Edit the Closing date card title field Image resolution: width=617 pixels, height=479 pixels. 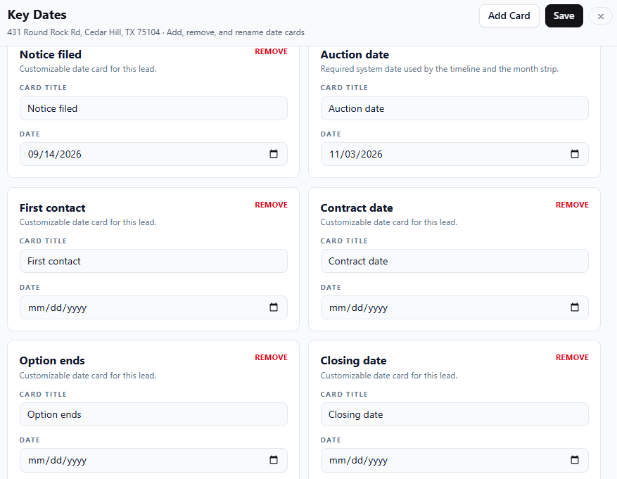click(x=454, y=414)
